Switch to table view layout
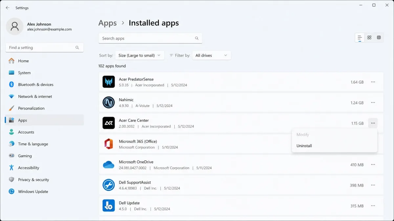Viewport: 394px width, 221px height. coord(379,38)
